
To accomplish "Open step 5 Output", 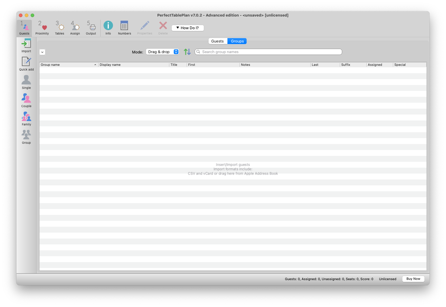I will pyautogui.click(x=91, y=28).
